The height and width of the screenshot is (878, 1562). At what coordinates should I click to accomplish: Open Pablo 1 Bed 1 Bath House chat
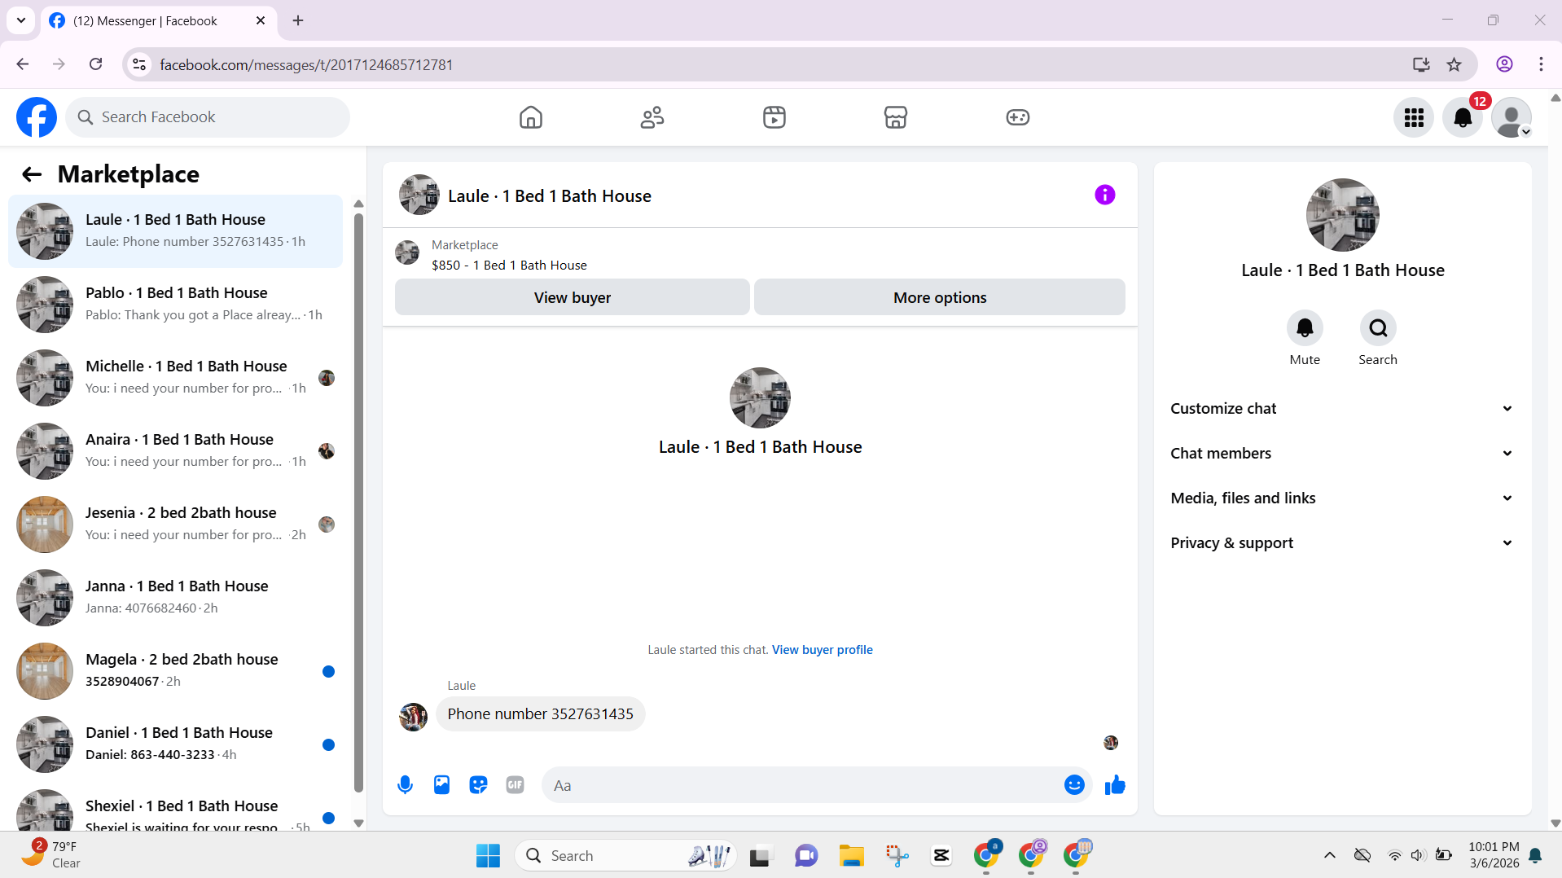[175, 305]
